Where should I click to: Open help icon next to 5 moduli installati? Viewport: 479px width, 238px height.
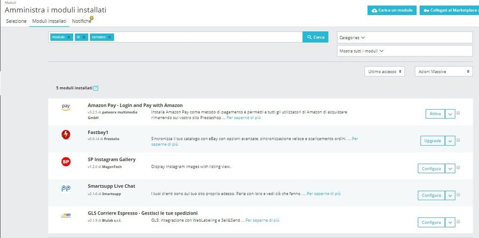96,88
